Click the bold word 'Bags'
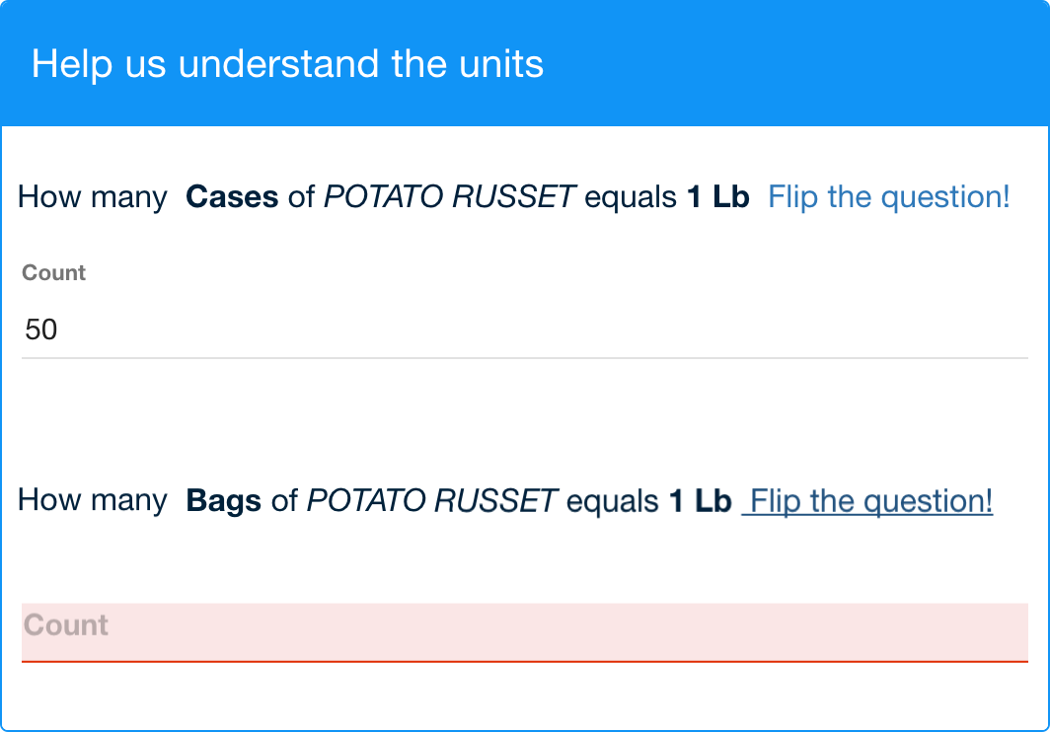The image size is (1050, 732). 223,501
